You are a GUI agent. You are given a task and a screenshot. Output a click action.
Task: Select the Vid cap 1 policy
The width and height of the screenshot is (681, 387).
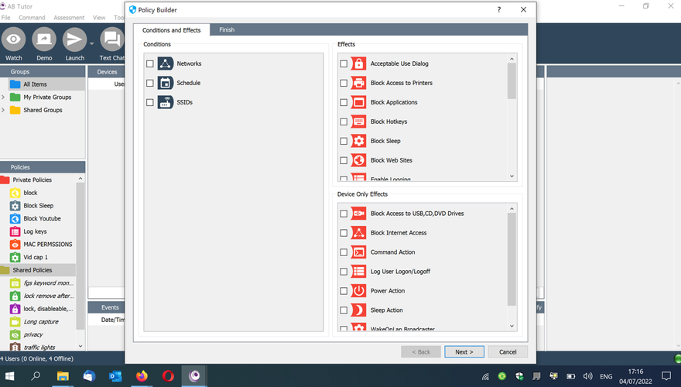coord(35,258)
